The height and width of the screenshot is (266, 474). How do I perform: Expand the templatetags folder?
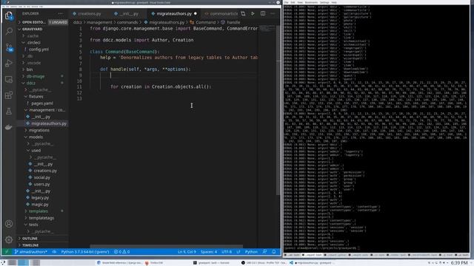pyautogui.click(x=41, y=218)
